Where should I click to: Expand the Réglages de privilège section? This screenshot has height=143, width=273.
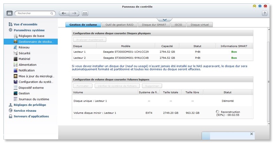pos(30,105)
